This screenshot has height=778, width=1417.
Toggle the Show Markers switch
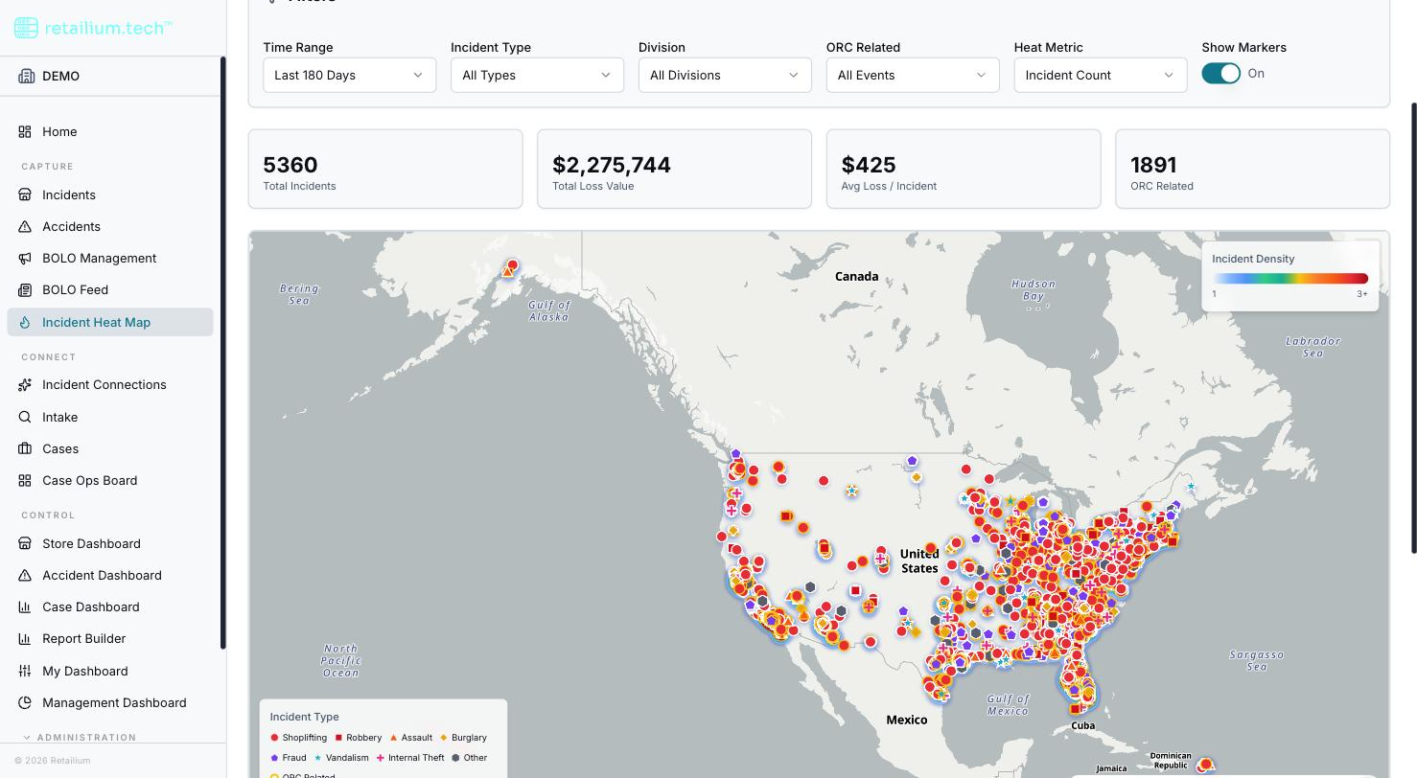pos(1220,74)
